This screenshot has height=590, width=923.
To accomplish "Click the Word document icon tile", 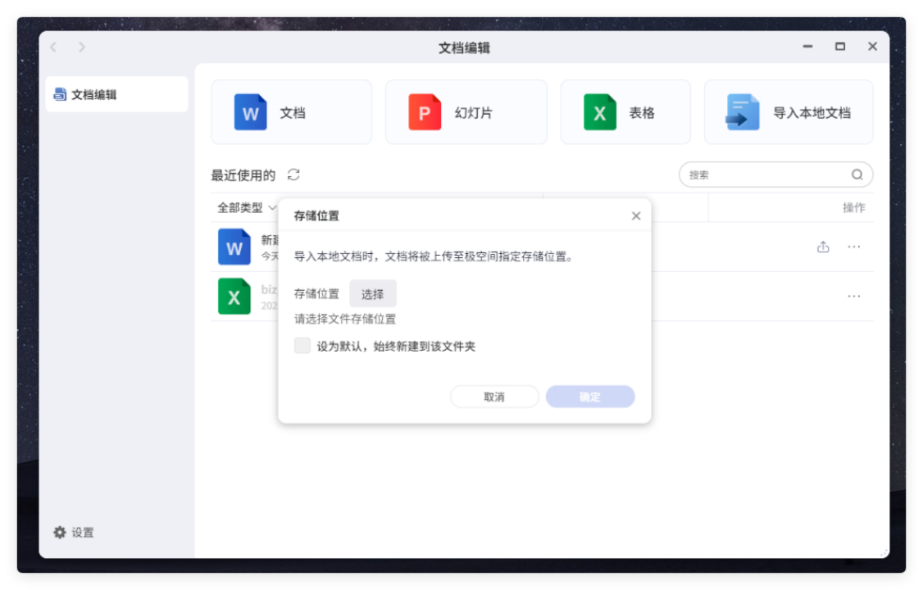I will 251,112.
